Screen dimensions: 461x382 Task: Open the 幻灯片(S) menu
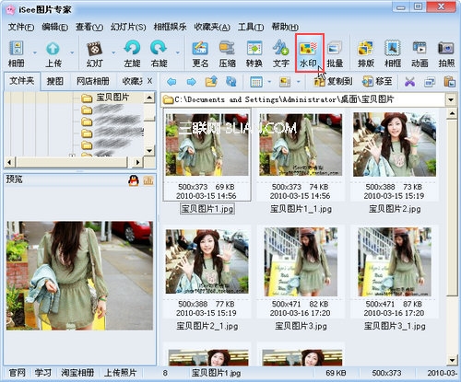pos(128,27)
